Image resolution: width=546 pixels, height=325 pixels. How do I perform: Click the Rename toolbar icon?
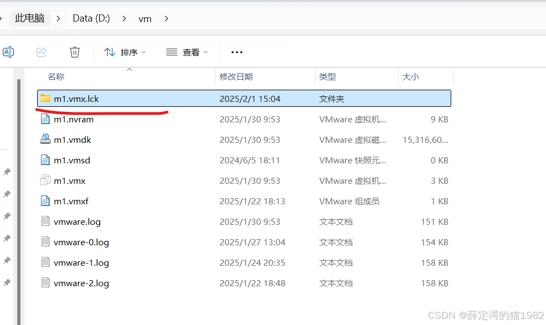(x=8, y=52)
